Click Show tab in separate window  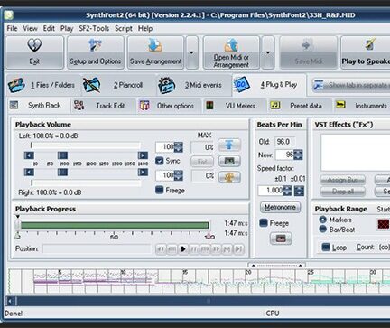click(x=351, y=85)
